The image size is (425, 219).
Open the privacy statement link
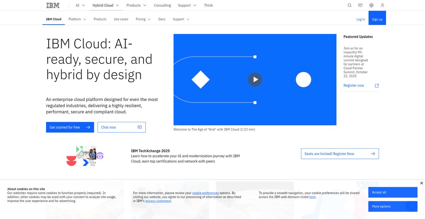[158, 201]
